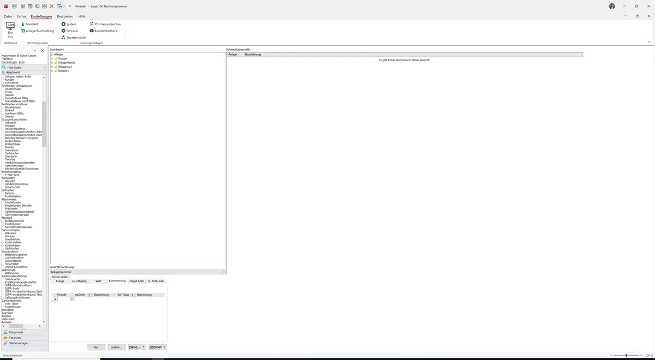
Task: Open the quick access toolbar customize arrow
Action: coord(70,6)
